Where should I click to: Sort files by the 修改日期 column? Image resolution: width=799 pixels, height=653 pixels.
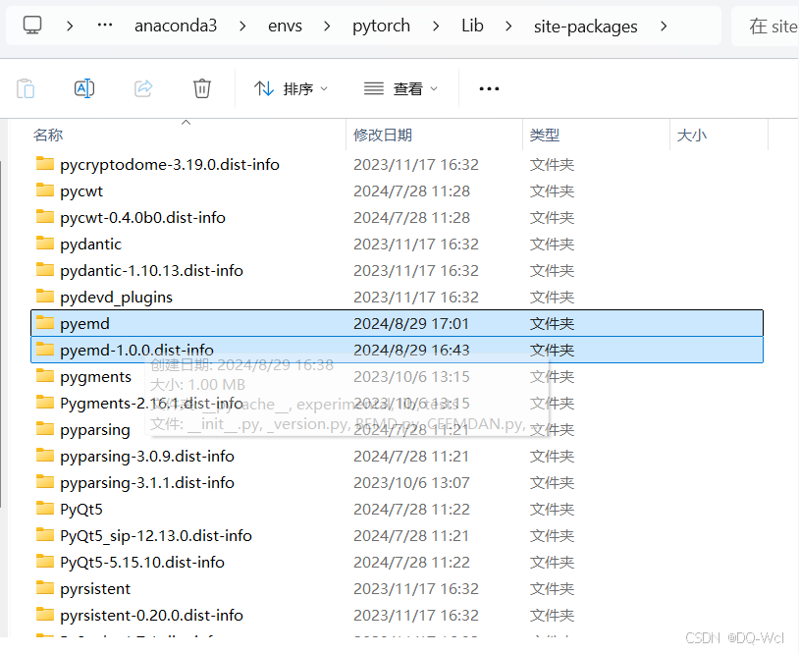pos(381,135)
